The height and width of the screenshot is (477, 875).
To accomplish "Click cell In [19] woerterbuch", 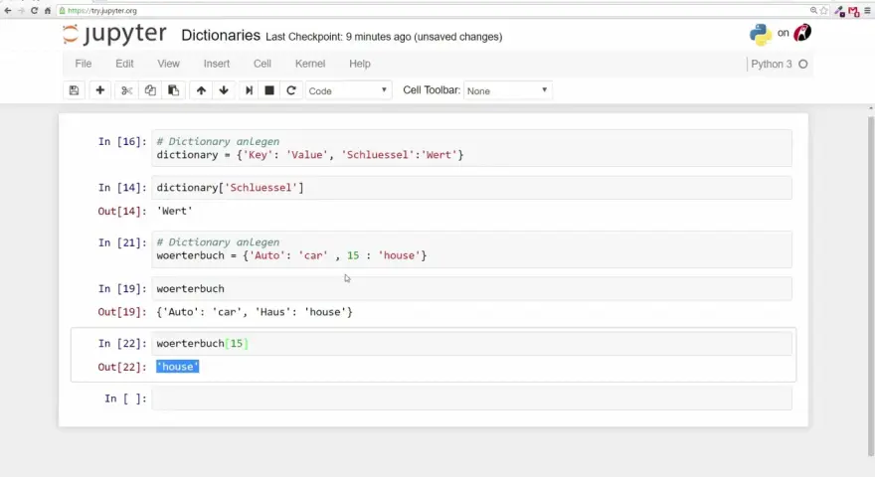I will 471,288.
